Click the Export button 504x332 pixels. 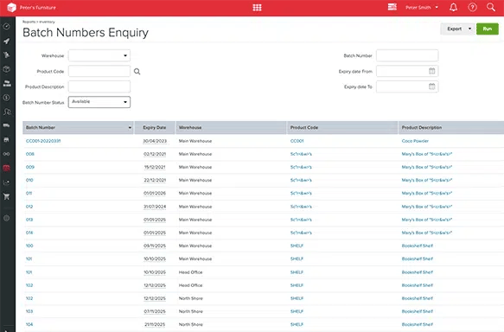point(454,29)
